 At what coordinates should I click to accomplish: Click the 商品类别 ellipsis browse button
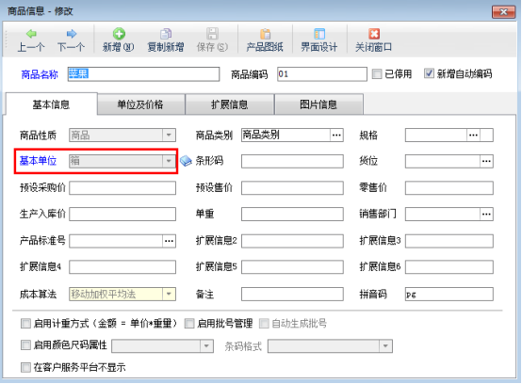click(336, 136)
